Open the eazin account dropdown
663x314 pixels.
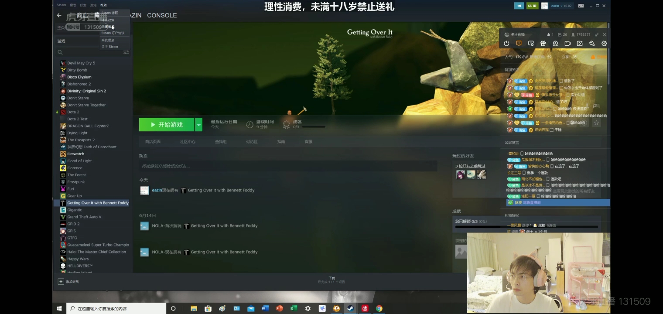(x=556, y=6)
